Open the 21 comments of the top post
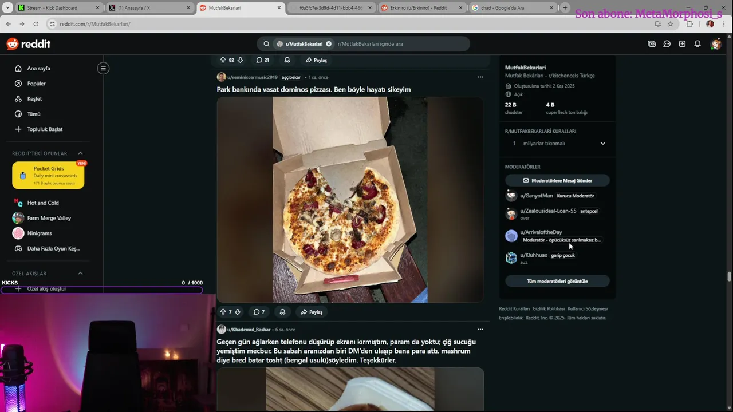The height and width of the screenshot is (412, 733). (x=263, y=60)
